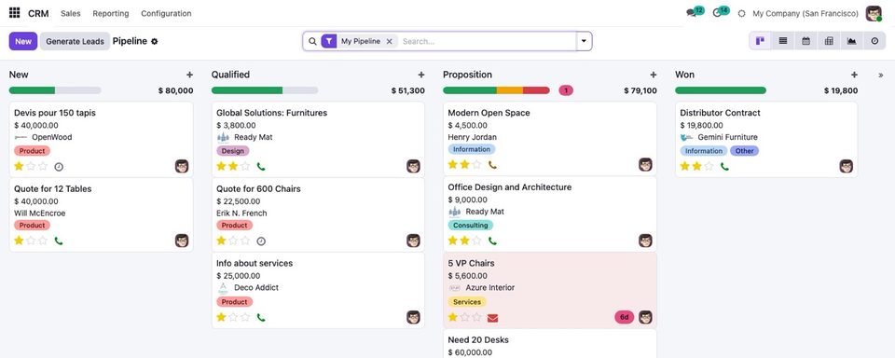Viewport: 895px width, 358px height.
Task: Click the Other tag on Distributor Contract
Action: pyautogui.click(x=744, y=151)
